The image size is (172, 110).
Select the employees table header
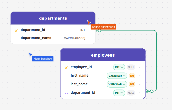[x=103, y=55]
